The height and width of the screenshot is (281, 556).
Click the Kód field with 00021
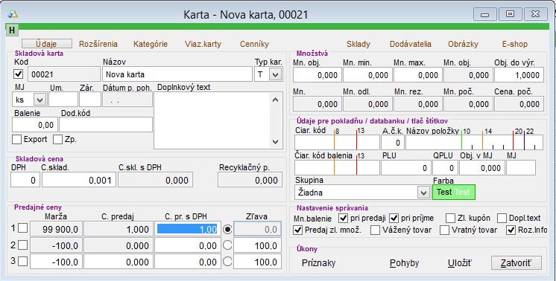tap(64, 74)
